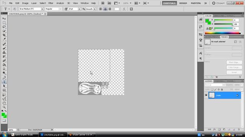This screenshot has height=137, width=245.
Task: Select the Blur tool
Action: [4, 69]
